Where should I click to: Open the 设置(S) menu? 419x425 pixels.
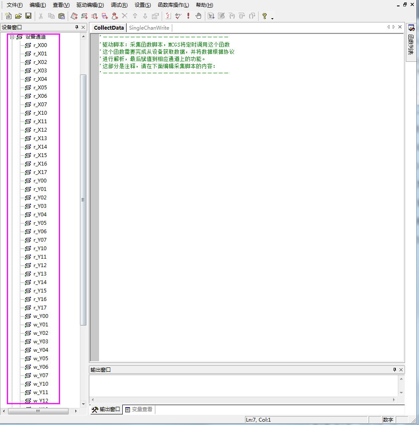tap(143, 5)
